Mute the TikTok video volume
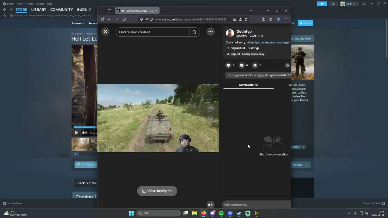Image resolution: width=388 pixels, height=218 pixels. 210,205
